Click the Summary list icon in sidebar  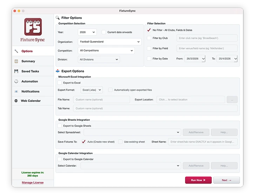tap(16, 61)
